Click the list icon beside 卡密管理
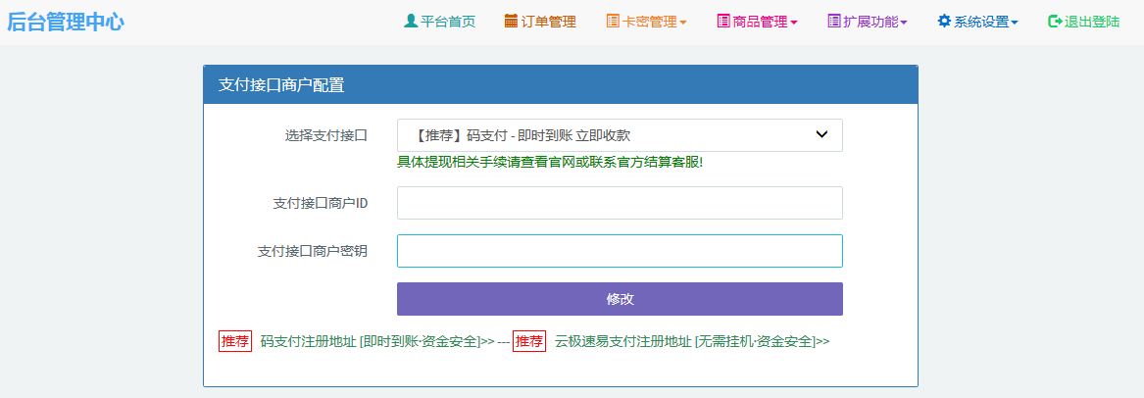 (613, 22)
